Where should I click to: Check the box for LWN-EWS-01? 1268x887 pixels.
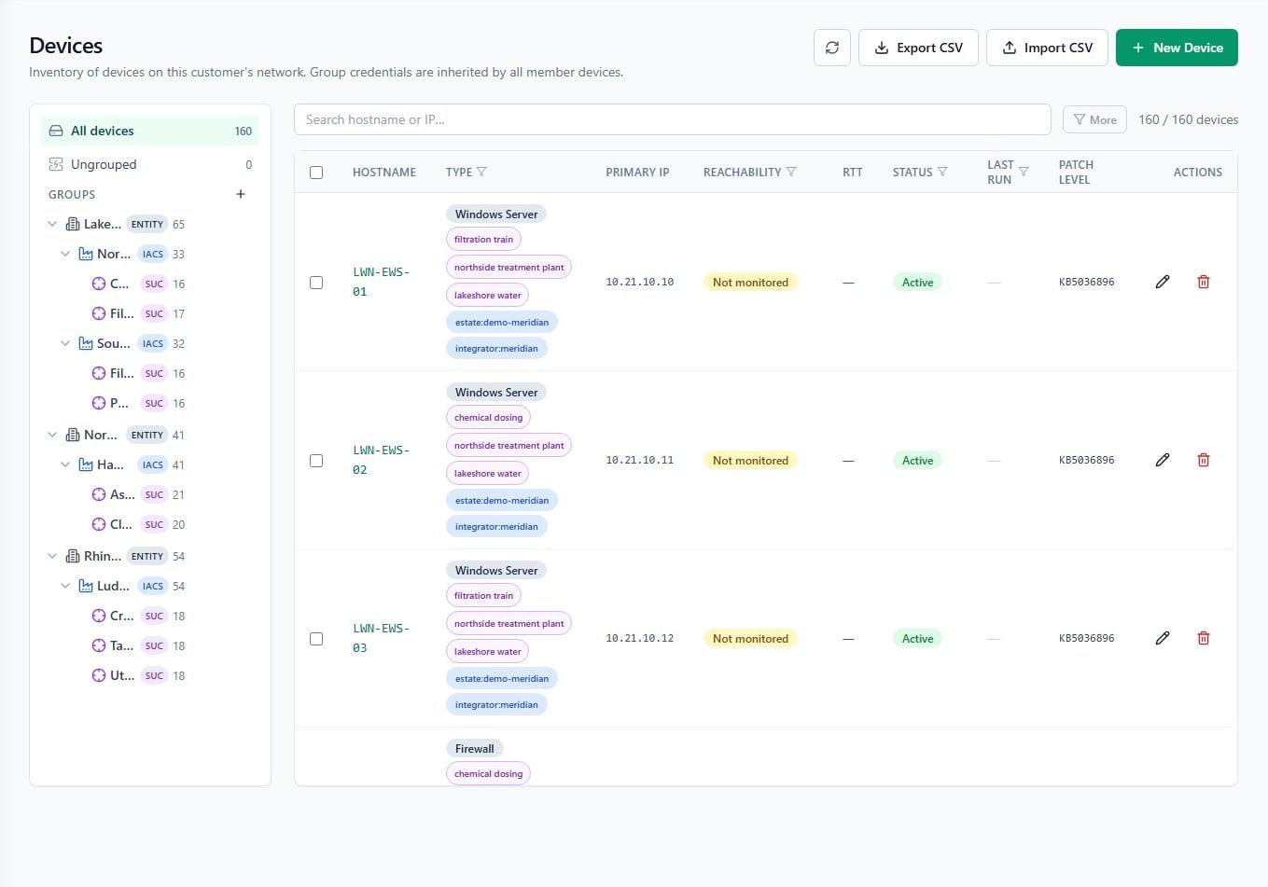(x=316, y=283)
